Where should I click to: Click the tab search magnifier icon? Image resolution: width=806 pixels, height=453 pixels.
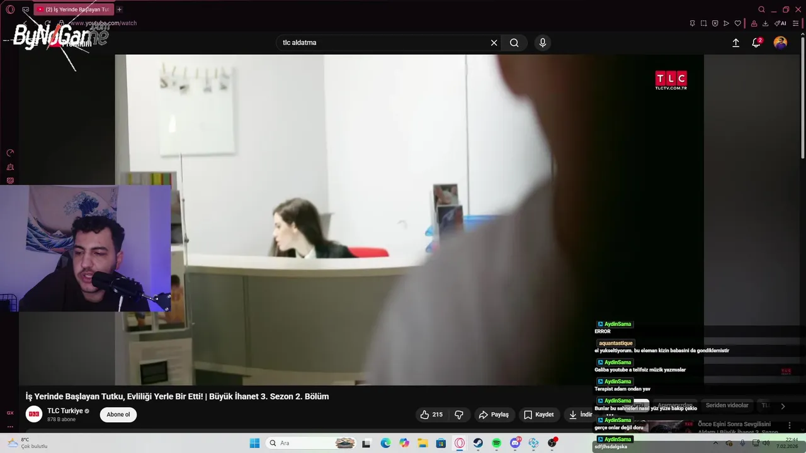point(761,9)
